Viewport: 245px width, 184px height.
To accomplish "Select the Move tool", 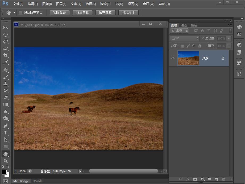I will [5, 28].
